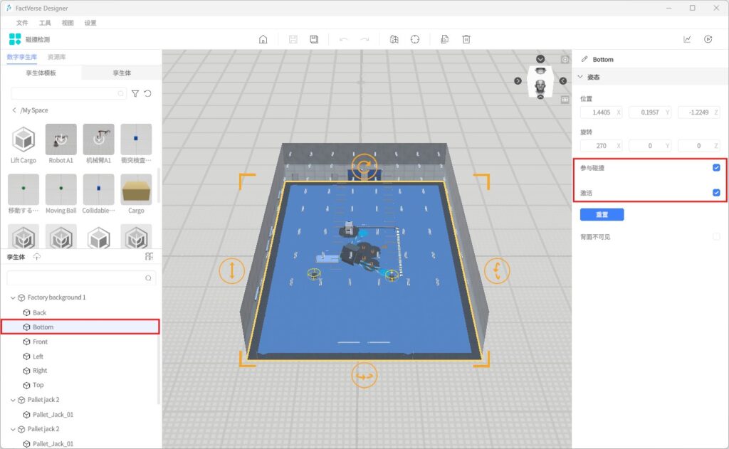This screenshot has height=449, width=729.
Task: Switch to the 资源库 tab
Action: click(57, 57)
